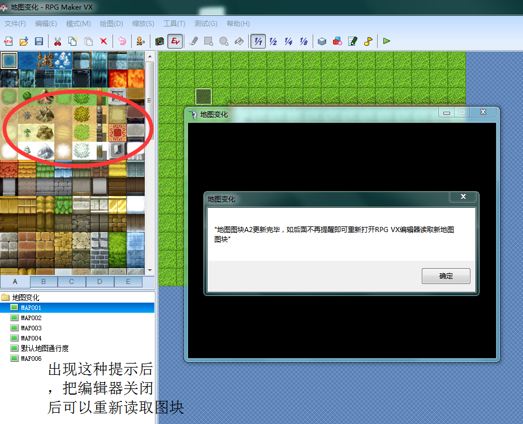Select the red carpet tile in palette
This screenshot has width=523, height=424.
[x=118, y=132]
